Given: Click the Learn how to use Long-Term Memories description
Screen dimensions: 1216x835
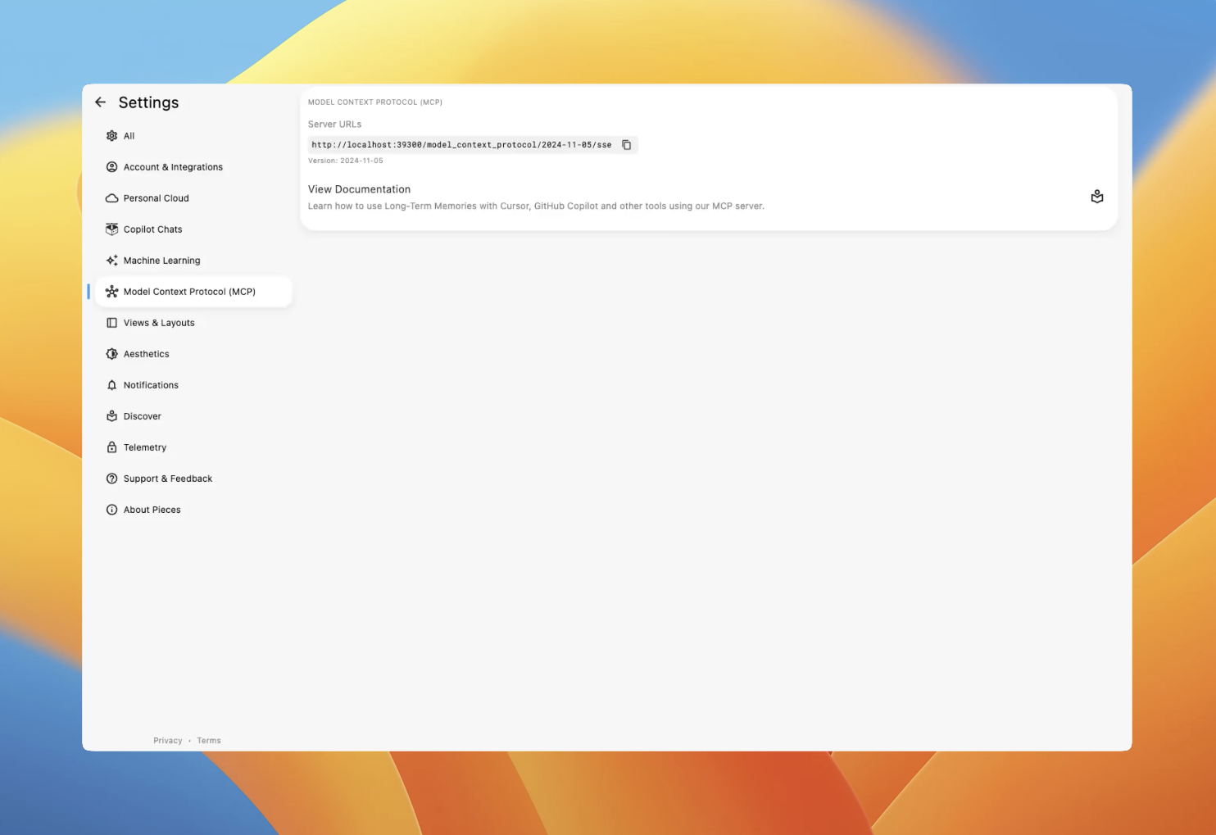Looking at the screenshot, I should tap(536, 206).
